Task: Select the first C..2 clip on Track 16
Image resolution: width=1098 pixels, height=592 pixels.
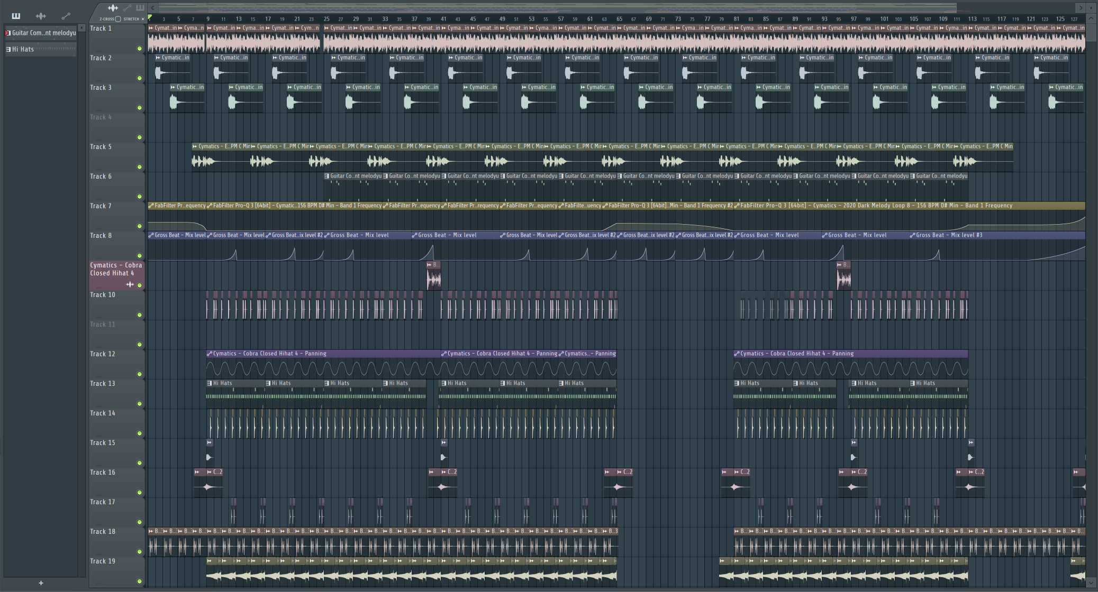Action: tap(215, 483)
